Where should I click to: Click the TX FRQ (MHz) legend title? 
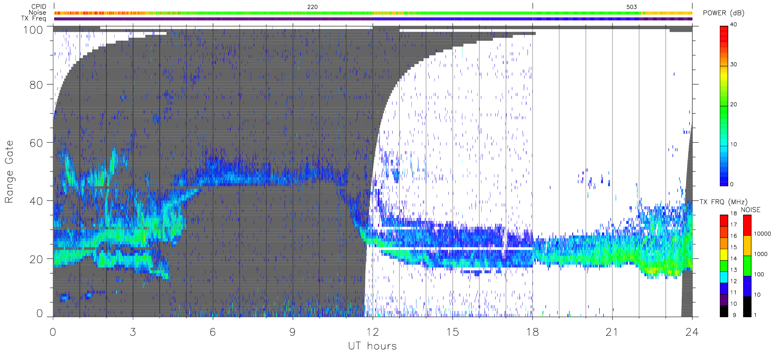tap(723, 202)
